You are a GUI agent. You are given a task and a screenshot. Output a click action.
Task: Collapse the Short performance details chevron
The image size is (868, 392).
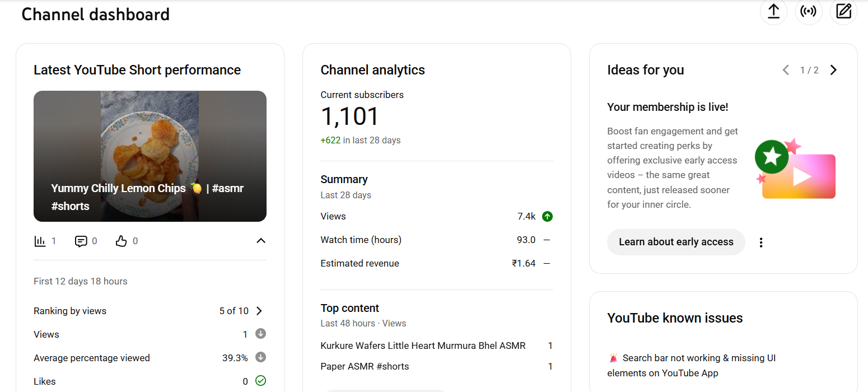(260, 241)
